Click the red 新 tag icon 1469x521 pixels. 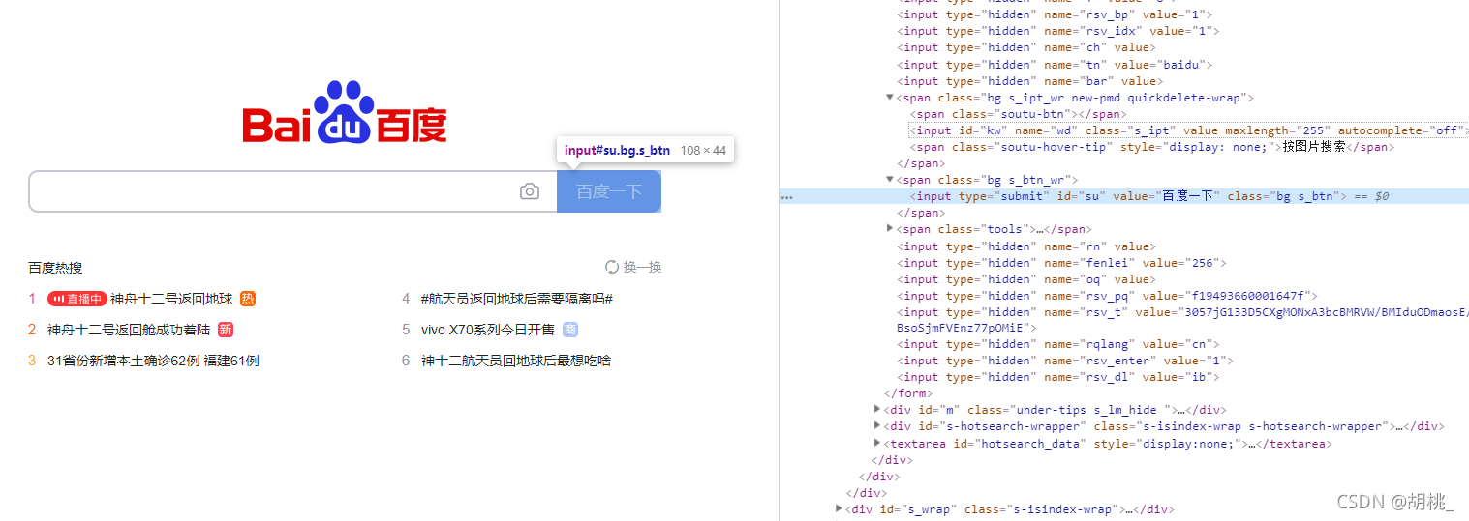226,330
